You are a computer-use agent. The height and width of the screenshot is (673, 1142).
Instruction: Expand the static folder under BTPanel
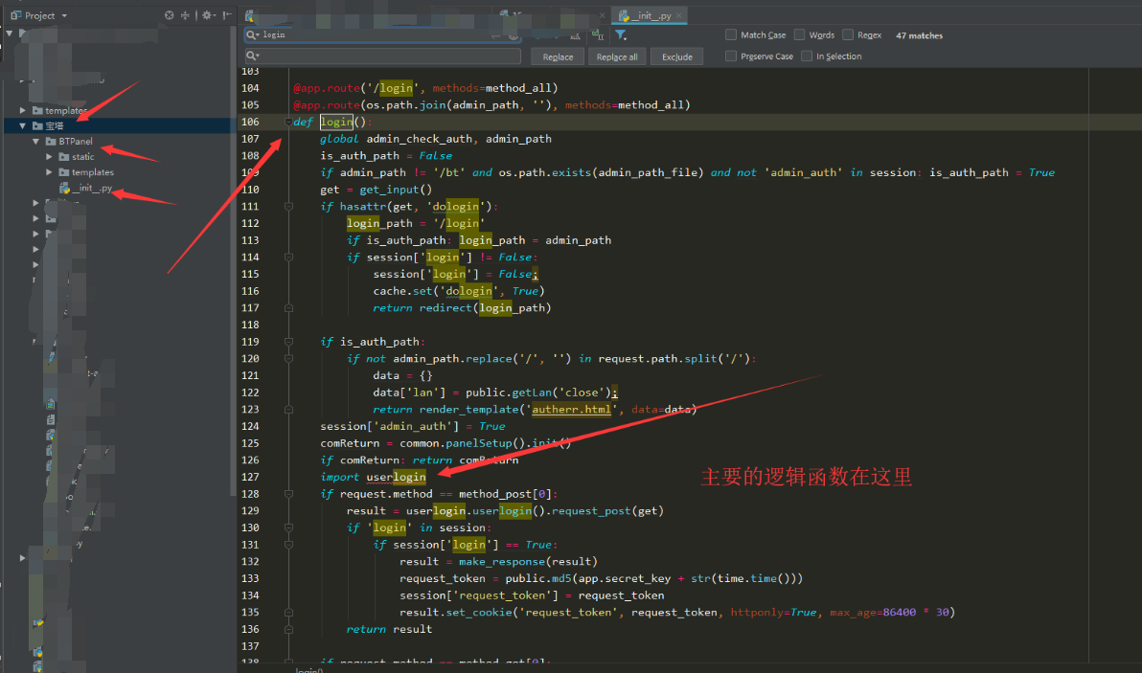[49, 156]
